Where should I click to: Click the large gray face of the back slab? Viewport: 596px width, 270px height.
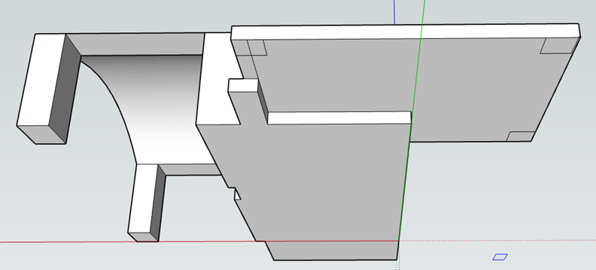pyautogui.click(x=475, y=87)
